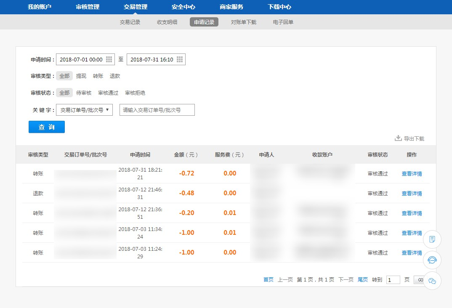This screenshot has width=452, height=308.
Task: Filter audit type by 退款
Action: click(x=115, y=76)
